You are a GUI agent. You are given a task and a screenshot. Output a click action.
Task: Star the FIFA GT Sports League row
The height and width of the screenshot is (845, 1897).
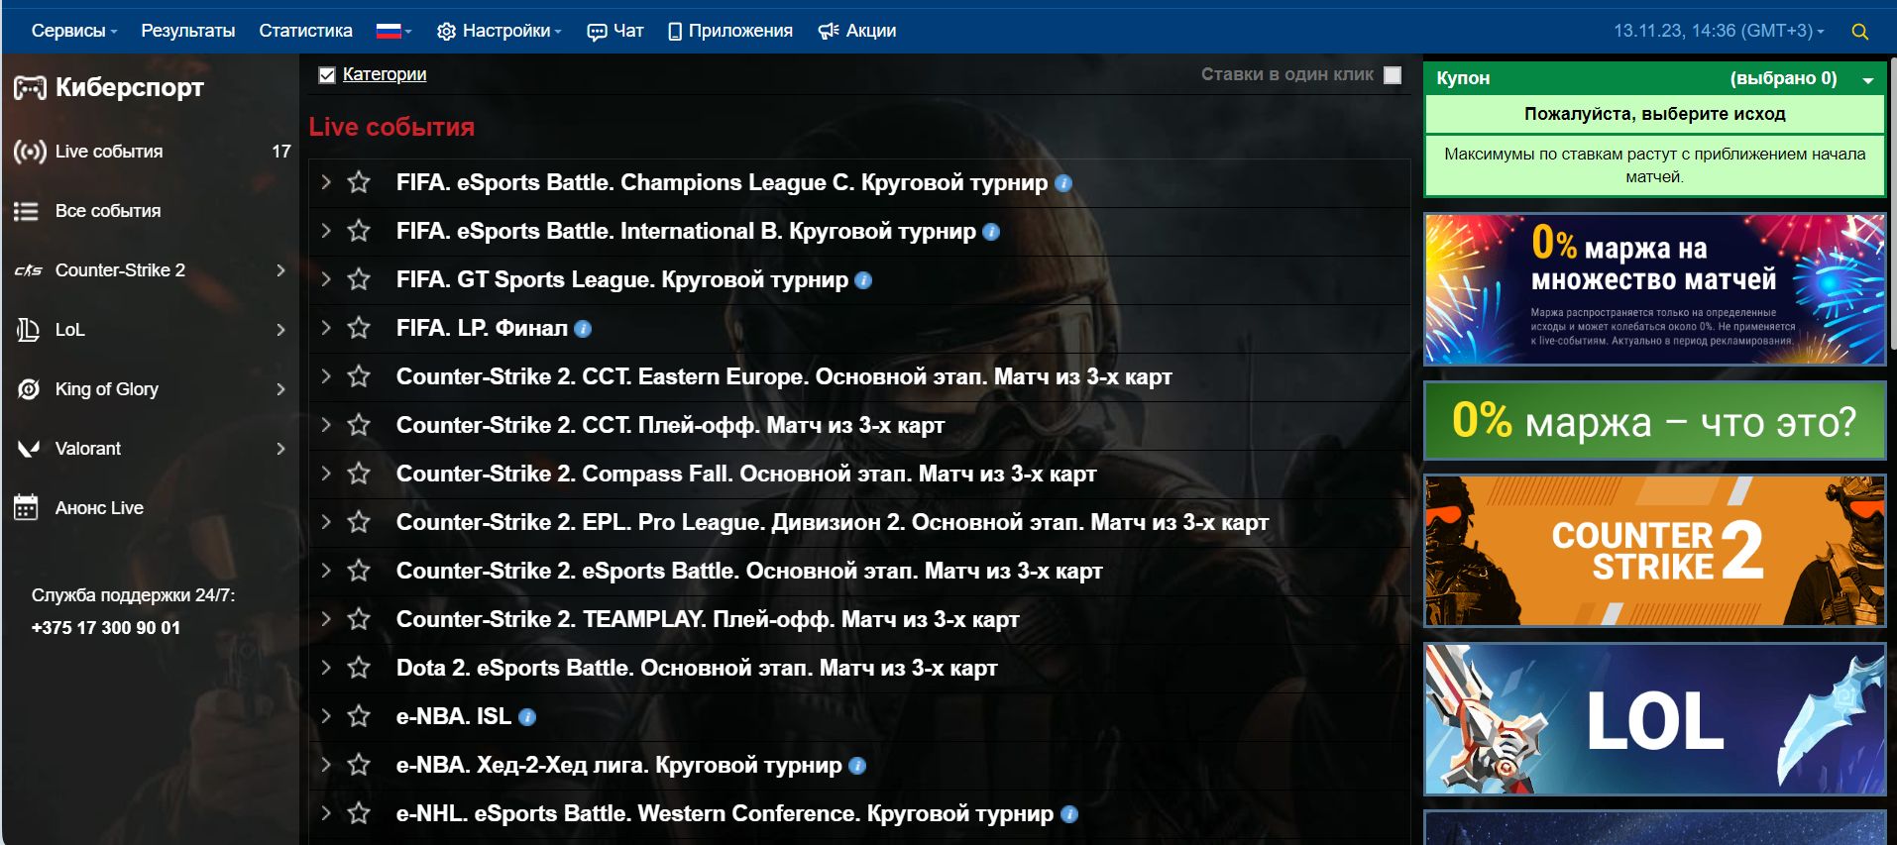[x=359, y=279]
